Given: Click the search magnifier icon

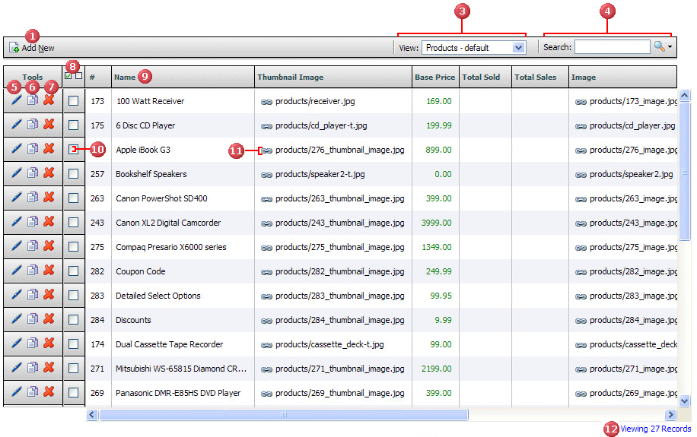Looking at the screenshot, I should click(x=659, y=47).
